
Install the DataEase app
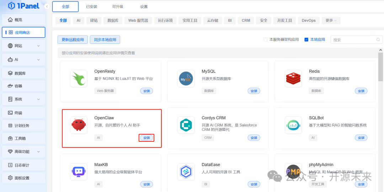point(254,184)
